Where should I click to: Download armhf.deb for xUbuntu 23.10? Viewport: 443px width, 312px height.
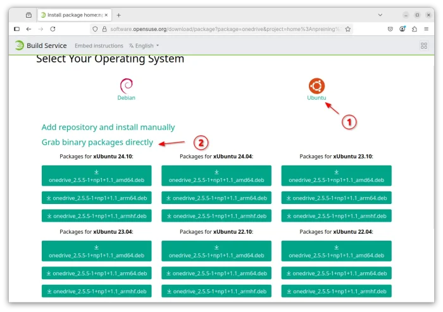click(x=336, y=216)
